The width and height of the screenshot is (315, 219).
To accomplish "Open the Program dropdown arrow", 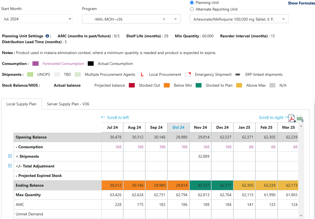I will (x=176, y=19).
